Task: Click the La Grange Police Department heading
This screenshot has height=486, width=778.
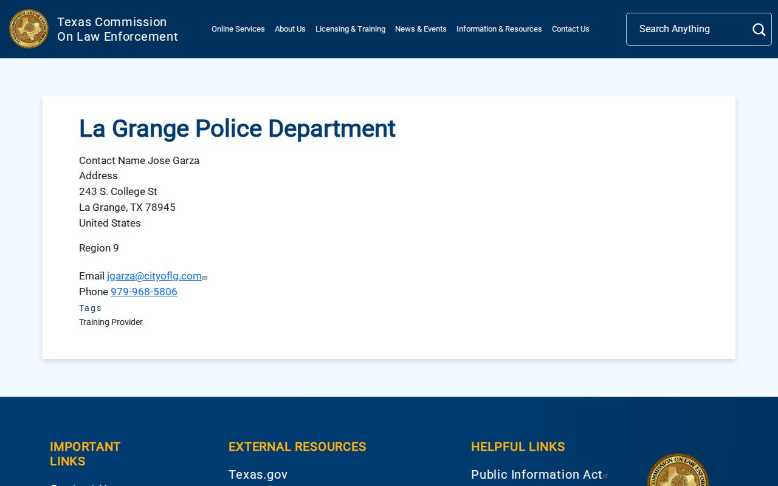Action: click(237, 129)
